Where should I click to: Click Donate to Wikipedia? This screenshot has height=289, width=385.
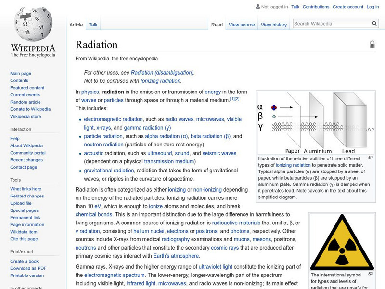point(30,109)
